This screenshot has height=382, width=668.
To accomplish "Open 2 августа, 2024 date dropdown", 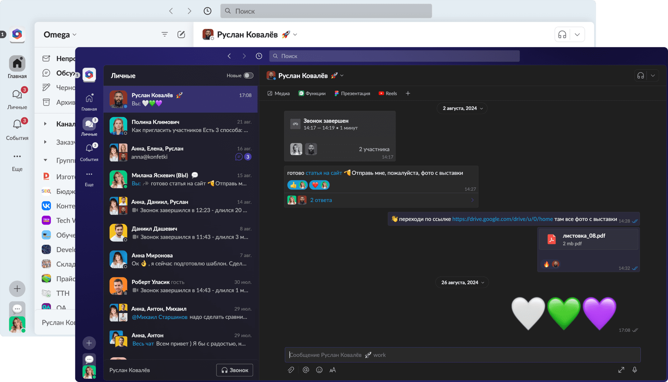I will pos(462,108).
